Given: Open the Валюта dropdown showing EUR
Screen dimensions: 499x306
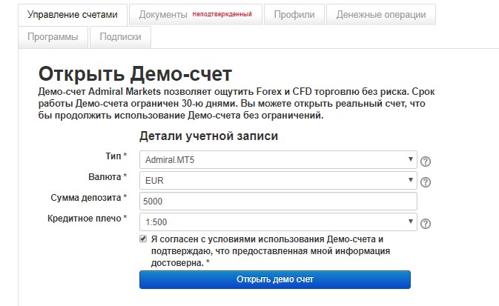Looking at the screenshot, I should (x=278, y=180).
